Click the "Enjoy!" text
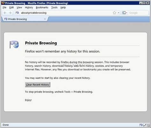151x128 pixels. 28,100
